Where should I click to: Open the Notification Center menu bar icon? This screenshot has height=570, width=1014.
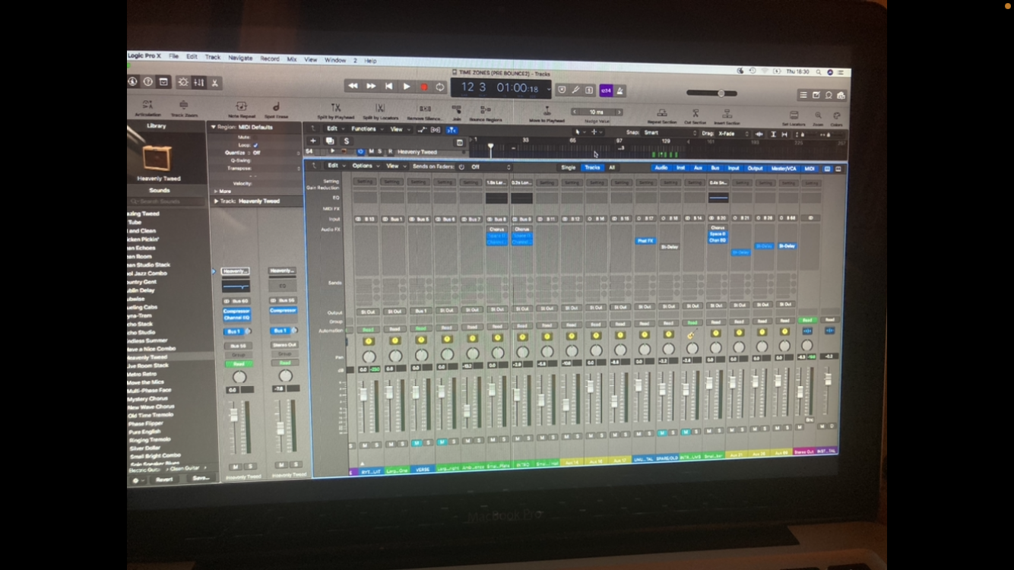click(841, 72)
